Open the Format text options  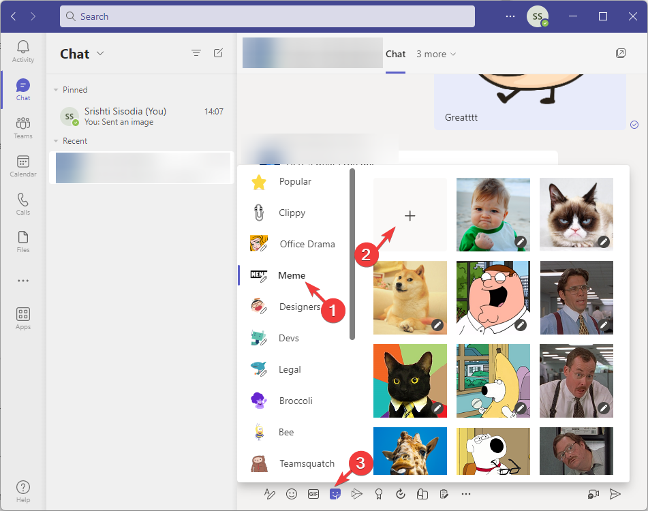(x=269, y=494)
